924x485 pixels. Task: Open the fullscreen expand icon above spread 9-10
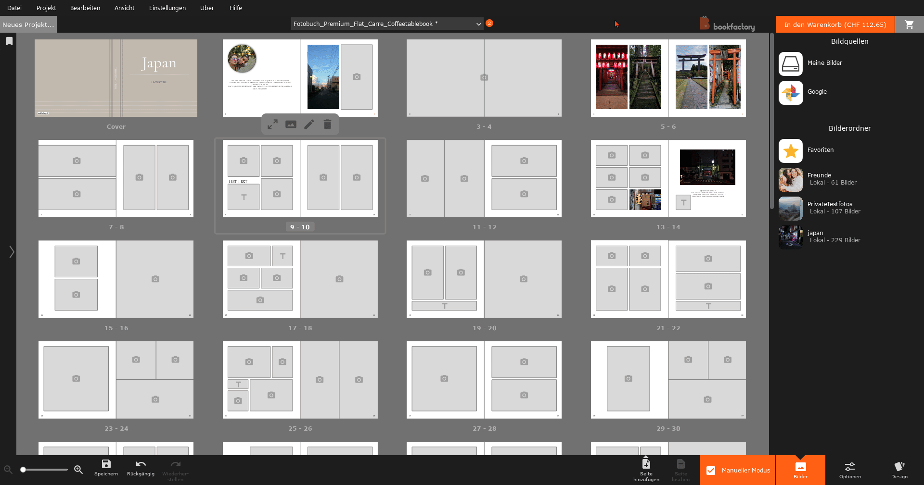272,124
